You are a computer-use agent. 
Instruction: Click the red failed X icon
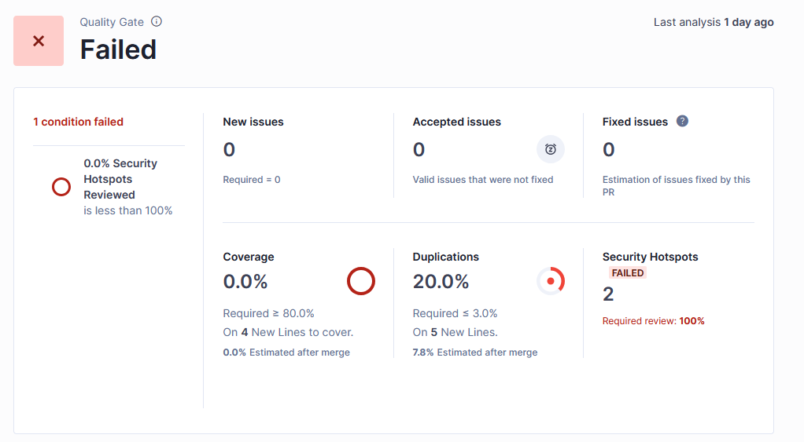[x=39, y=41]
